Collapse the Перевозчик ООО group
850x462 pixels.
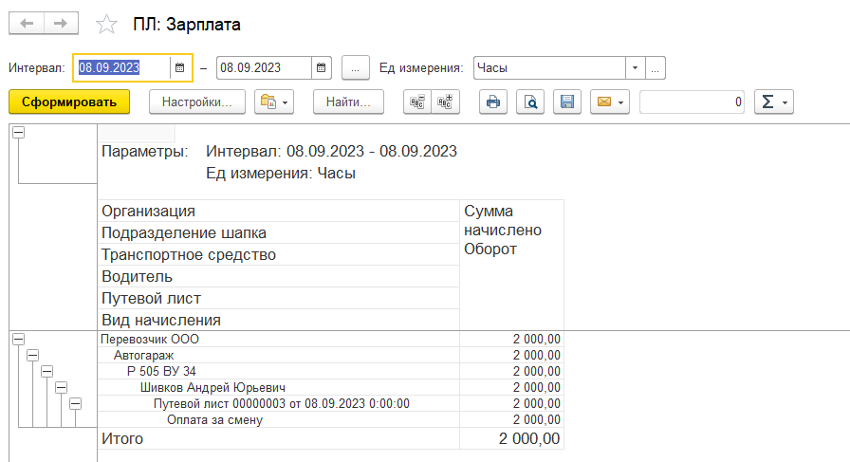click(x=19, y=340)
